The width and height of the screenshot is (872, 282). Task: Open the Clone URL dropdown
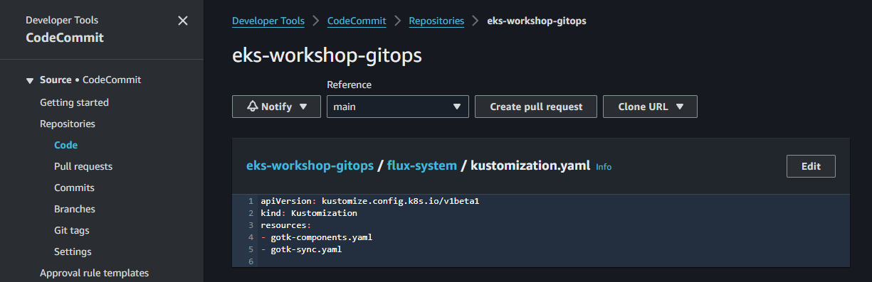pos(650,107)
